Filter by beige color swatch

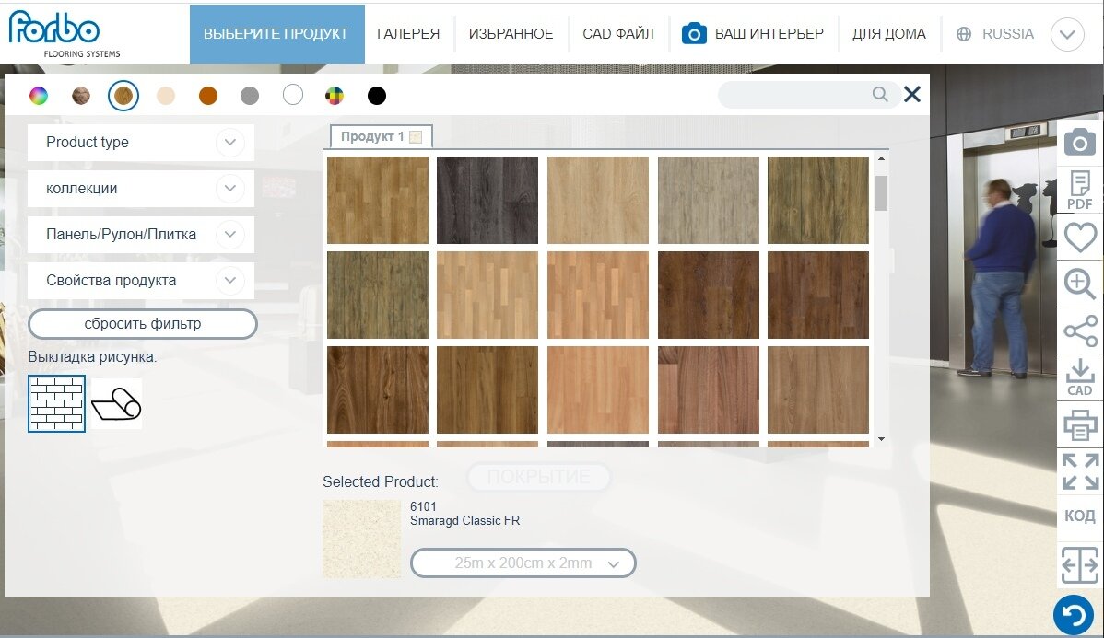[166, 96]
